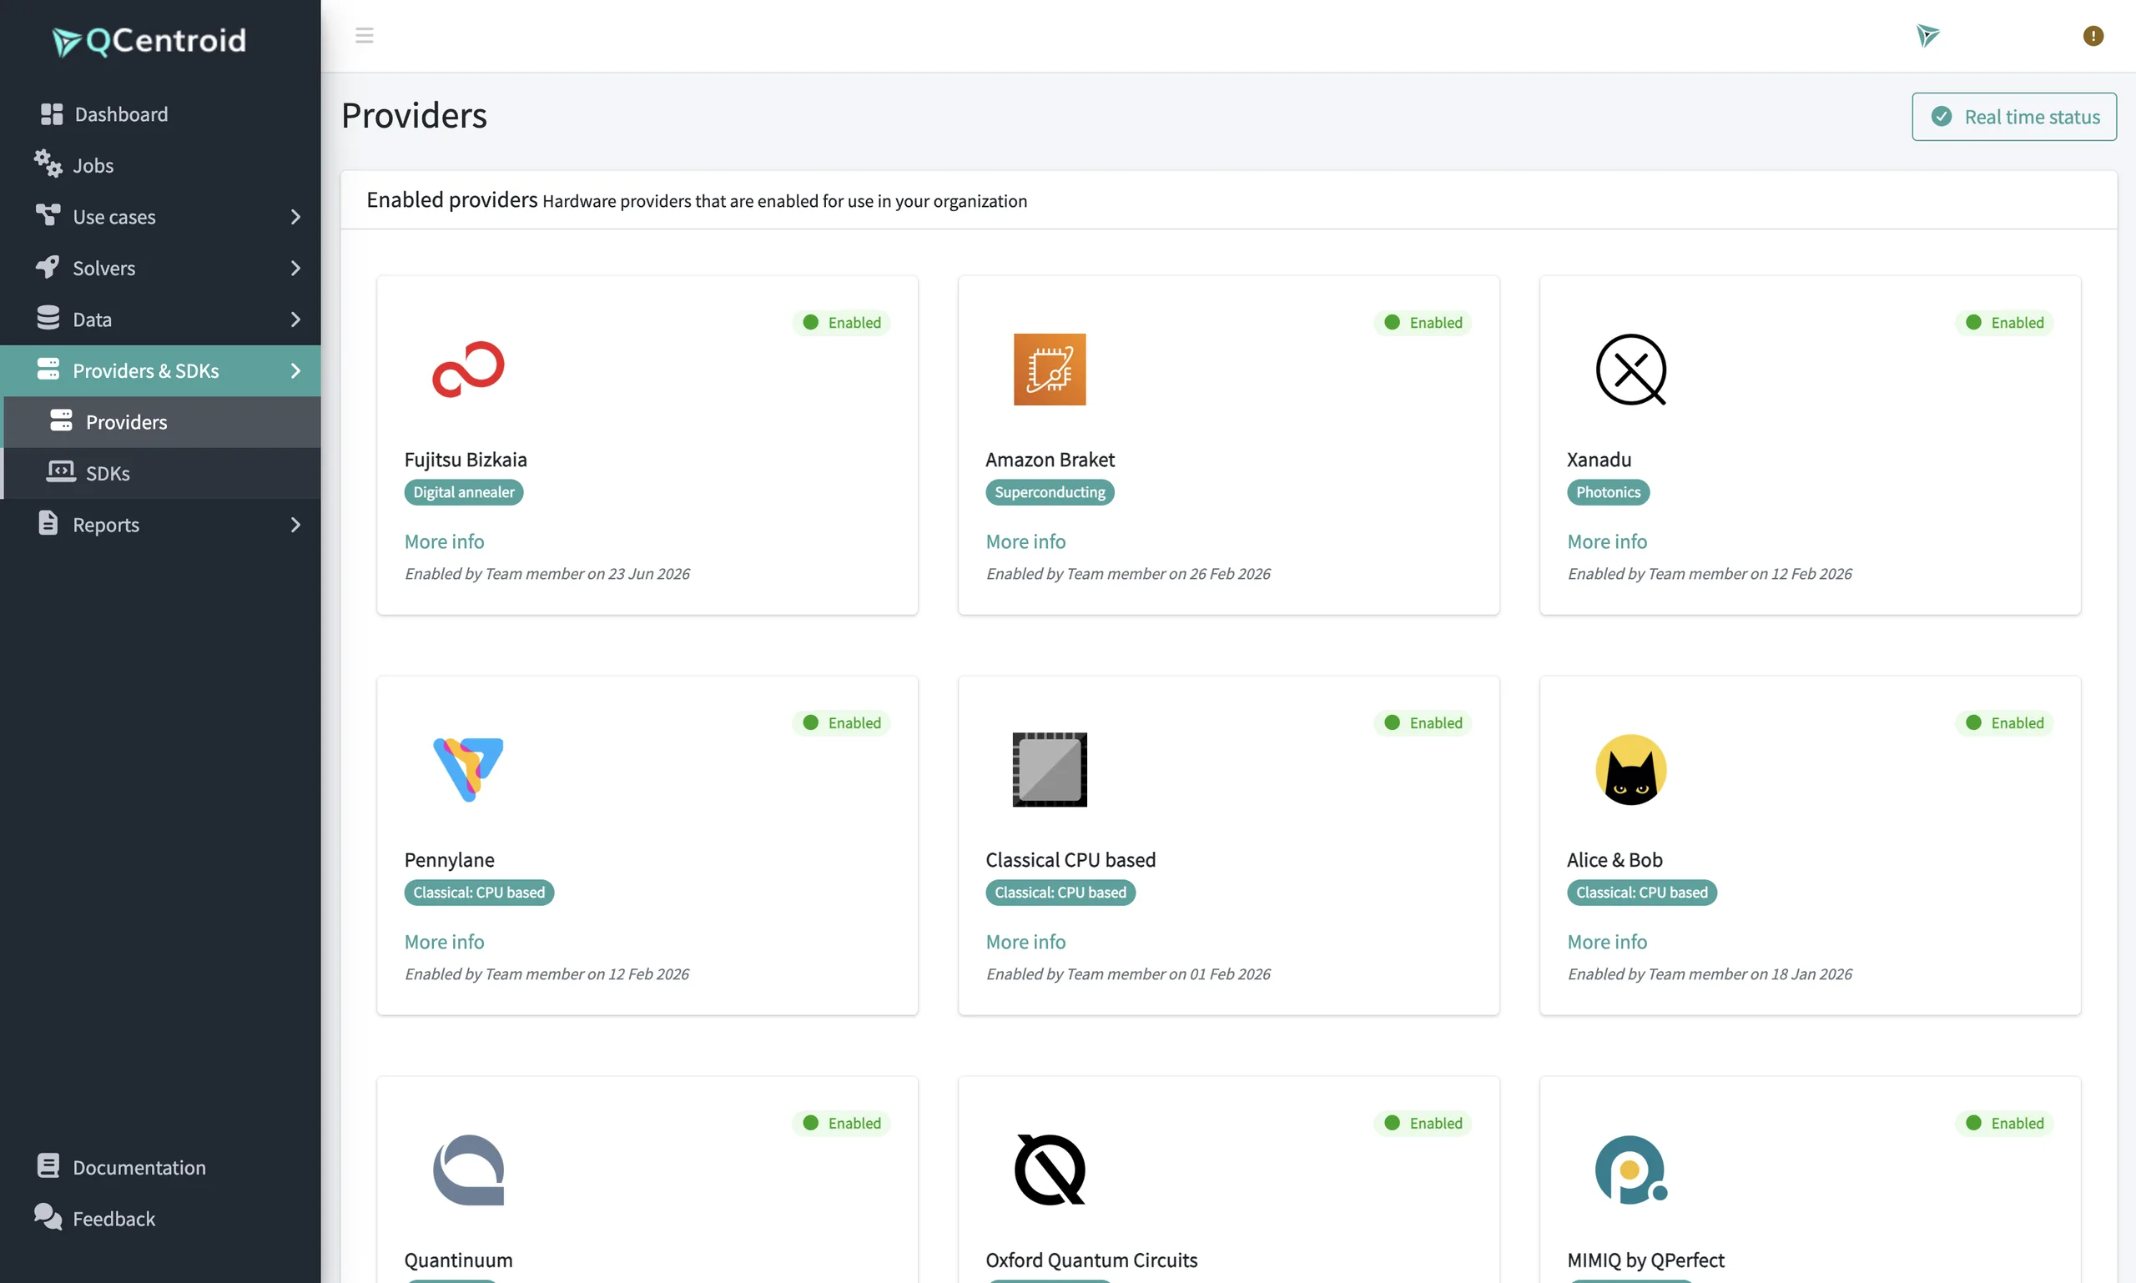Click the QCentroid logo in sidebar

(149, 41)
